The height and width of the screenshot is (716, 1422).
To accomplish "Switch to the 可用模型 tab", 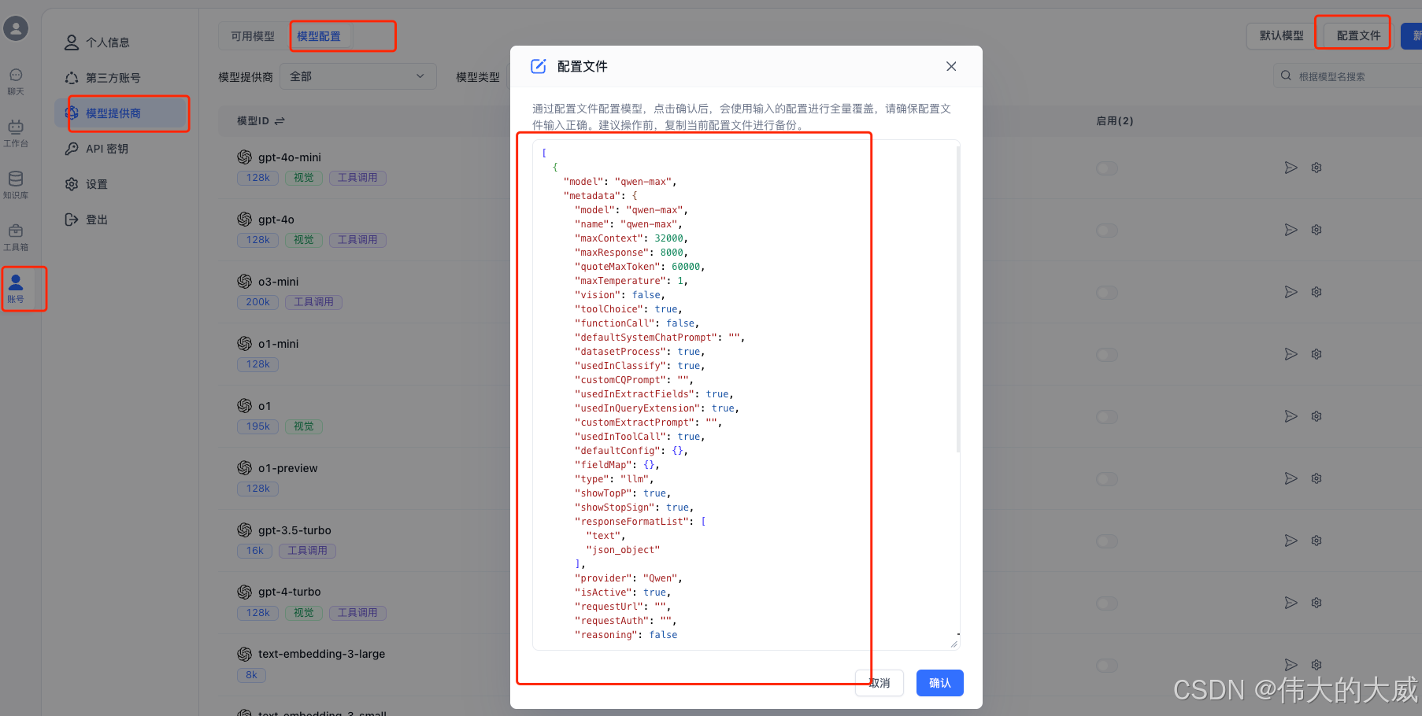I will [253, 36].
